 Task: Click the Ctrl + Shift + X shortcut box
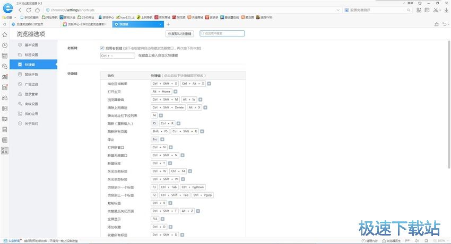click(x=165, y=84)
